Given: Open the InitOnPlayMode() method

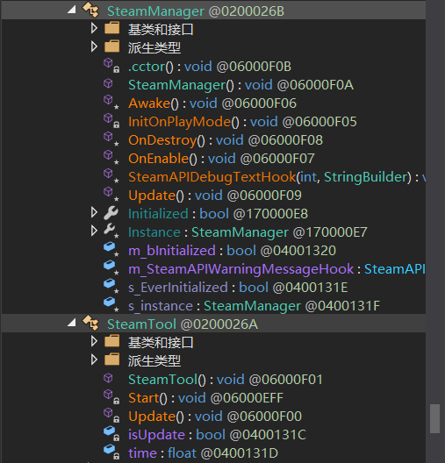Looking at the screenshot, I should [242, 122].
